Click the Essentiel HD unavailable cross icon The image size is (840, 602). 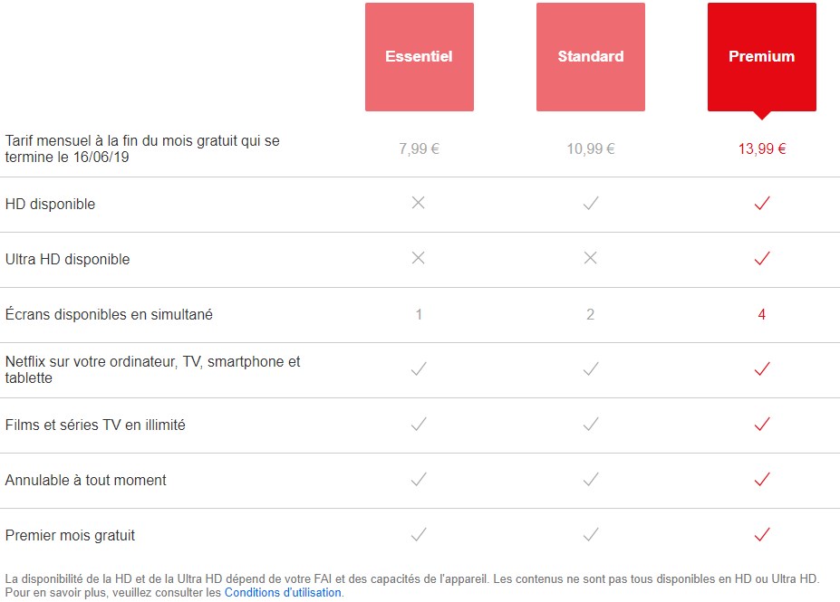418,204
